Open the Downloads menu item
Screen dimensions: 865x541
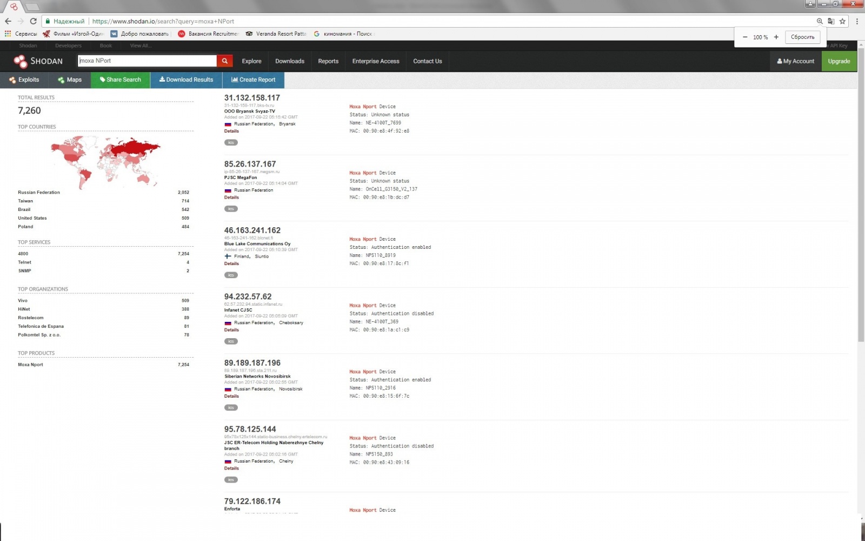pos(290,61)
